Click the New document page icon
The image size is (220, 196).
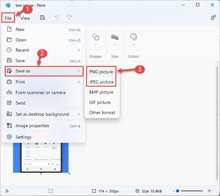point(9,29)
